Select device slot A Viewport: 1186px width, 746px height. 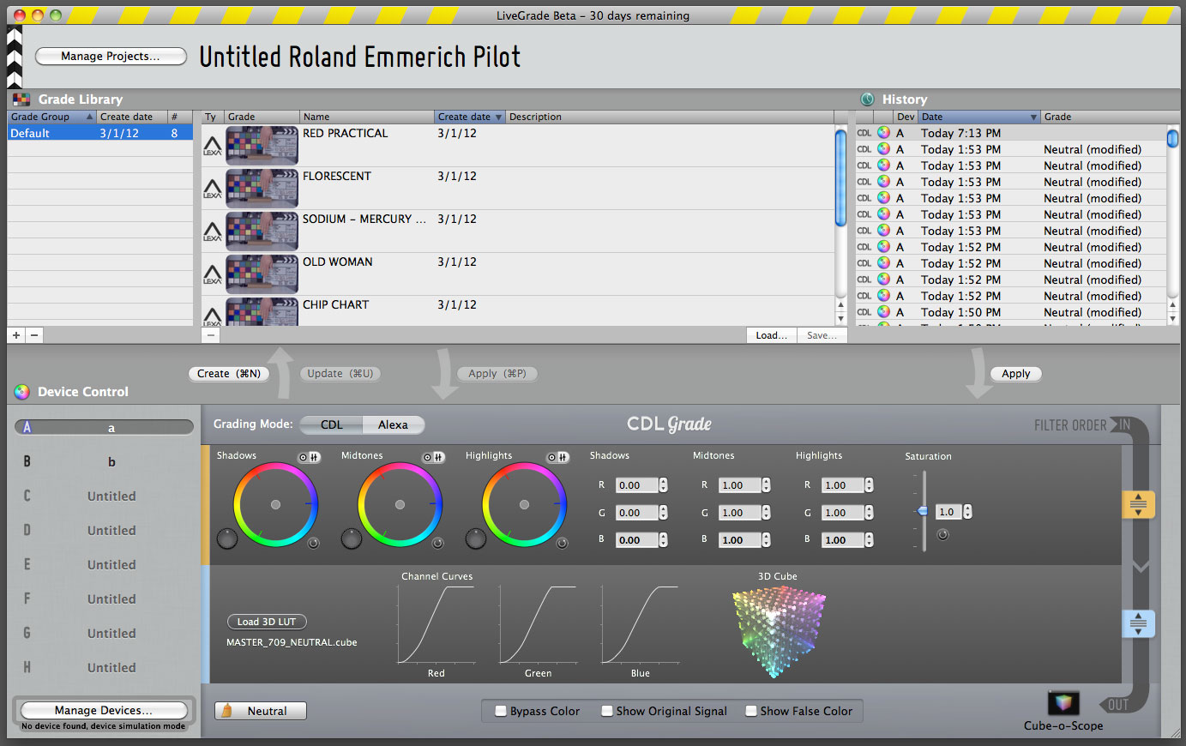coord(104,427)
